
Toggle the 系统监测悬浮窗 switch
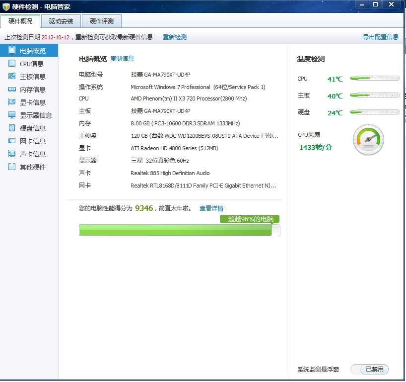point(369,369)
